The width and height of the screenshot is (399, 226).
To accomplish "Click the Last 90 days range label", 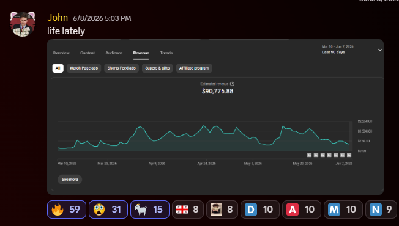I will click(x=334, y=52).
